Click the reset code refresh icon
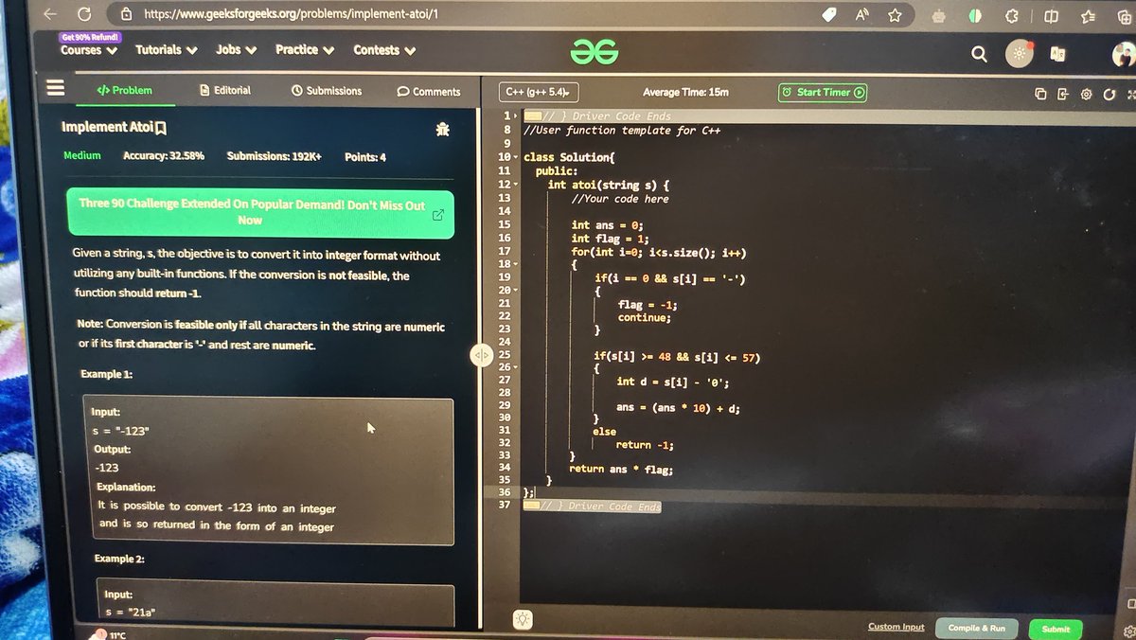This screenshot has height=640, width=1136. 1109,93
